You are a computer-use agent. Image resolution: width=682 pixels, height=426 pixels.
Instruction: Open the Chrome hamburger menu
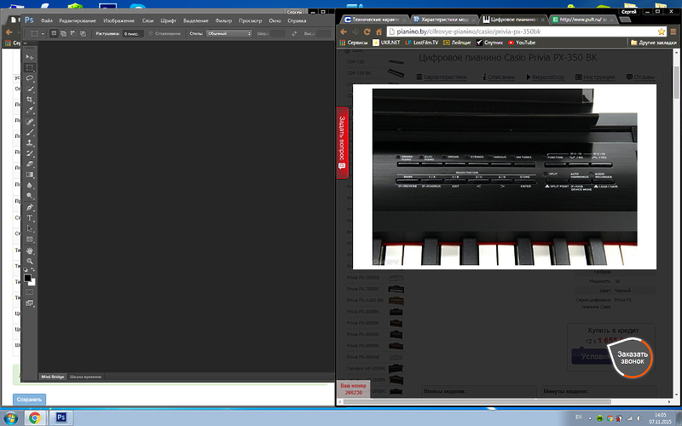(x=673, y=32)
